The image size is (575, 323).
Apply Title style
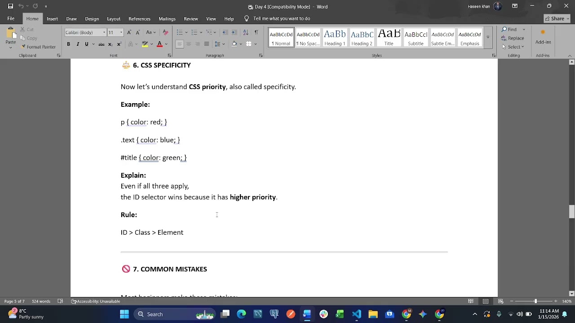click(x=389, y=38)
